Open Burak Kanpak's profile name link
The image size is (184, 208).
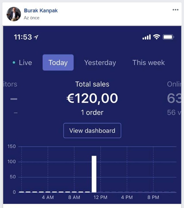[41, 10]
